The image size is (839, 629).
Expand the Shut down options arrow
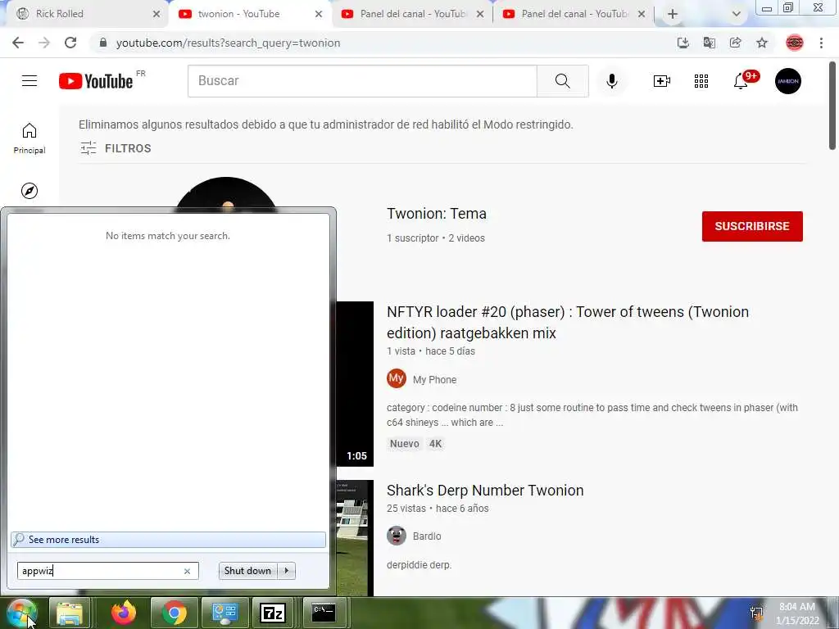[x=286, y=571]
